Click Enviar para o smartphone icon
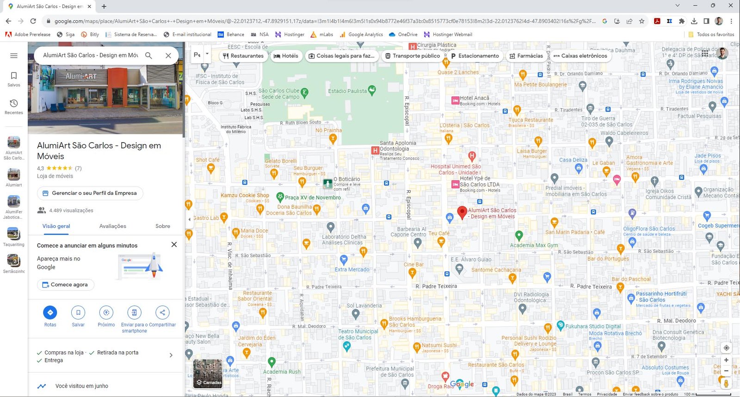 coord(134,313)
